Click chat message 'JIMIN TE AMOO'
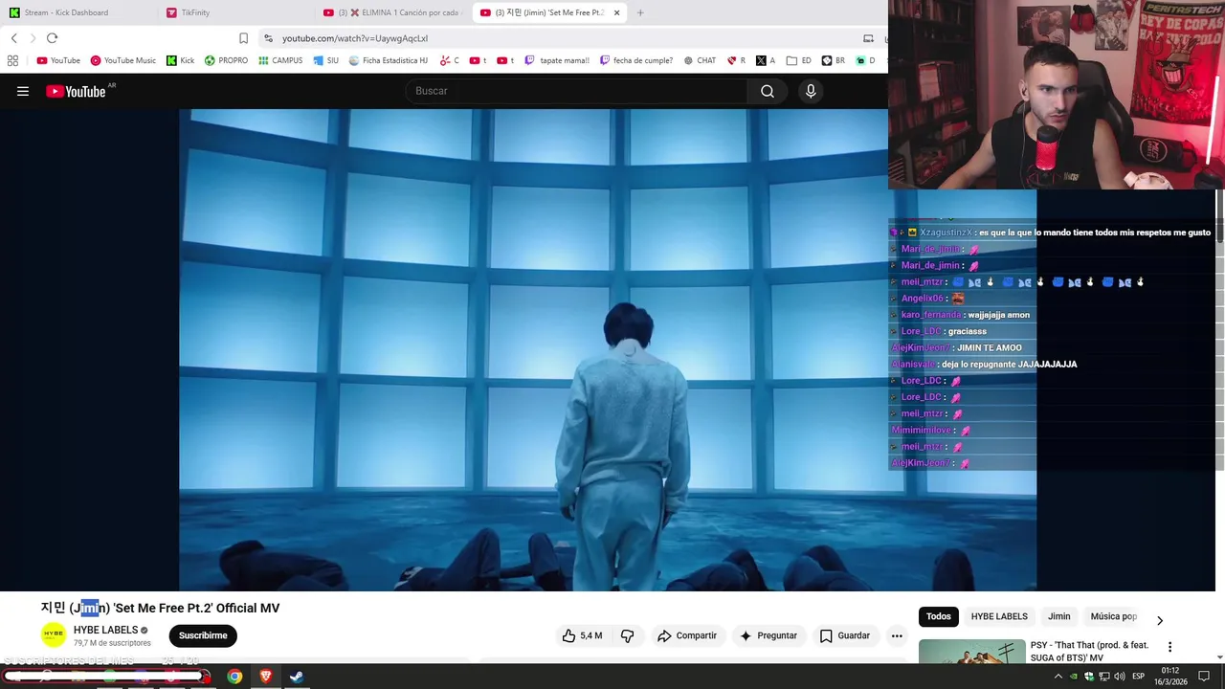Screen dimensions: 1225x689 tap(990, 347)
